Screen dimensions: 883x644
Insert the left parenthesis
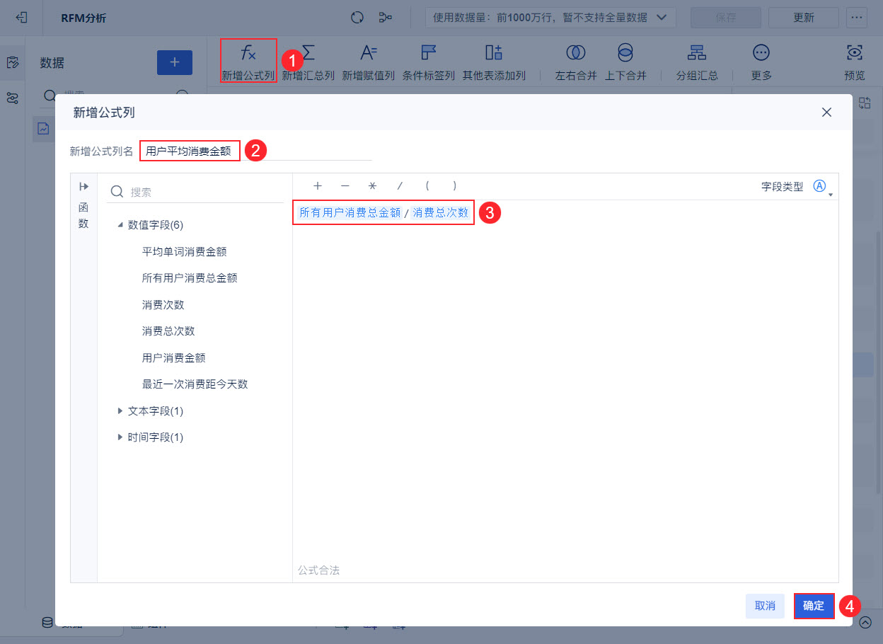427,186
